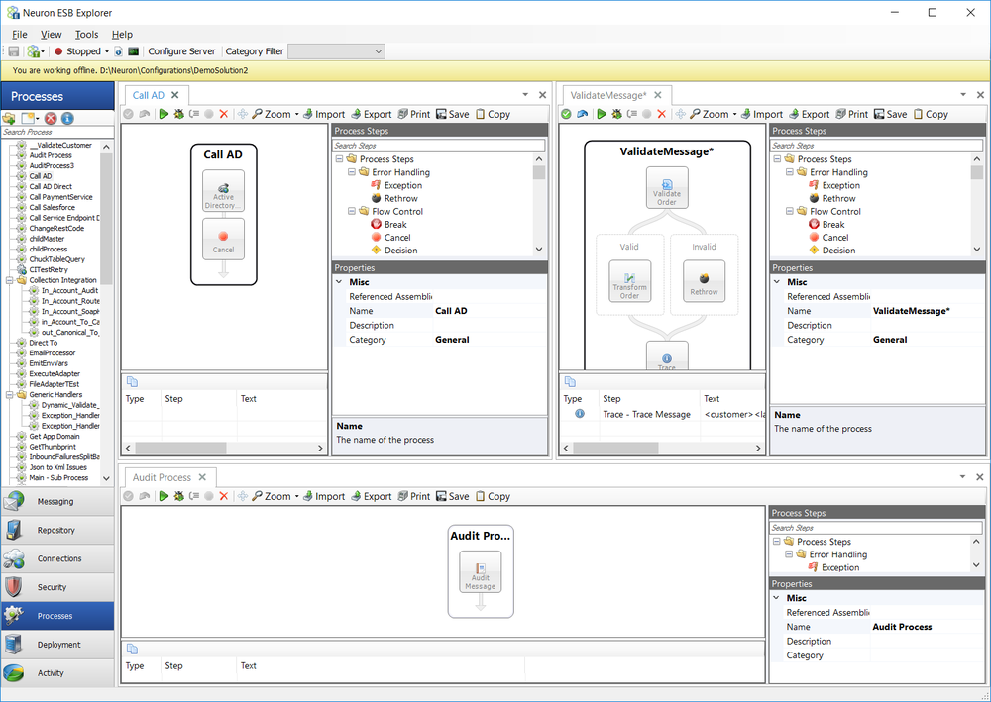The image size is (991, 702).
Task: Click the green play icon in ValidateMessage toolbar
Action: (602, 114)
